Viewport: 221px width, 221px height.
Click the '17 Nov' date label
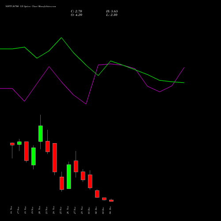[x=19, y=210]
